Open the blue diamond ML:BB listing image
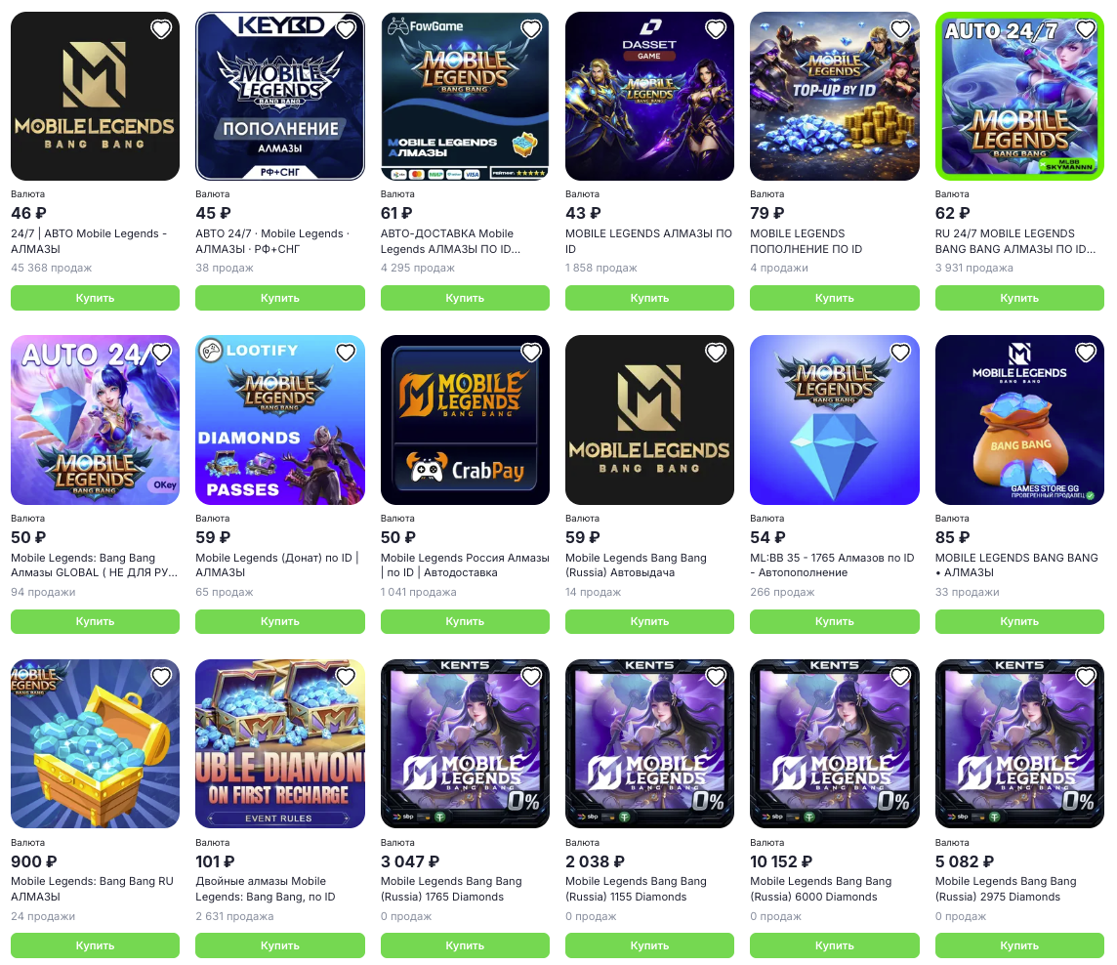1117x965 pixels. tap(834, 420)
